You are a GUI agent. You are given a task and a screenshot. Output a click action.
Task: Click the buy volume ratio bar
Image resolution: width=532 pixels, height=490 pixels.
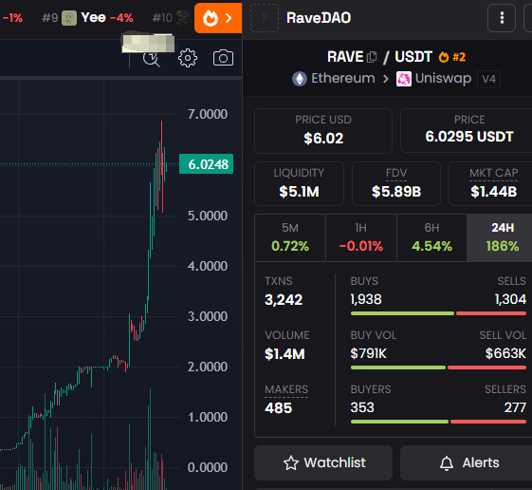[x=438, y=367]
